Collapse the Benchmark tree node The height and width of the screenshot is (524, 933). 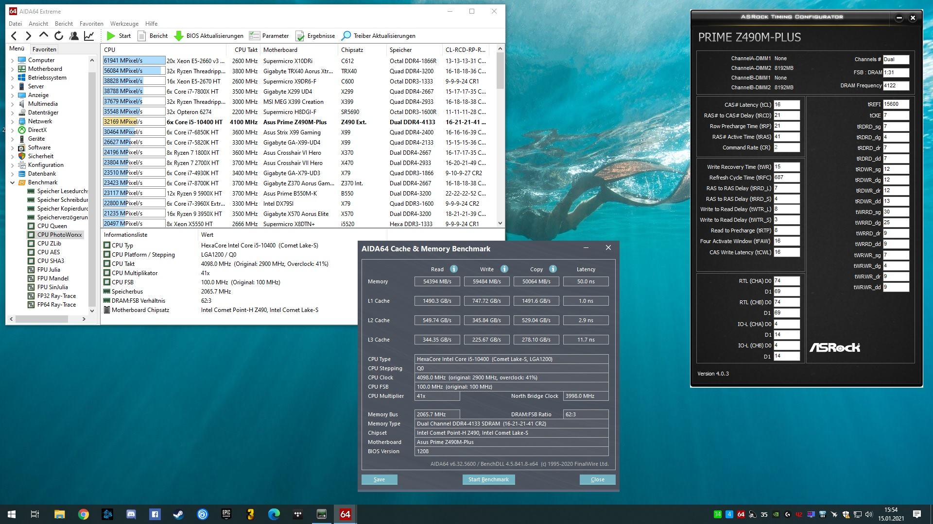[12, 183]
